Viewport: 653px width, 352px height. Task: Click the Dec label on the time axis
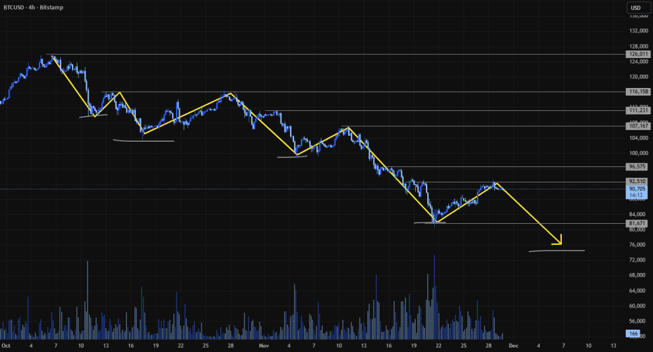pos(513,345)
